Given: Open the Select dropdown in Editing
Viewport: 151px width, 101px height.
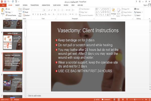Looking at the screenshot, I should pyautogui.click(x=138, y=15).
